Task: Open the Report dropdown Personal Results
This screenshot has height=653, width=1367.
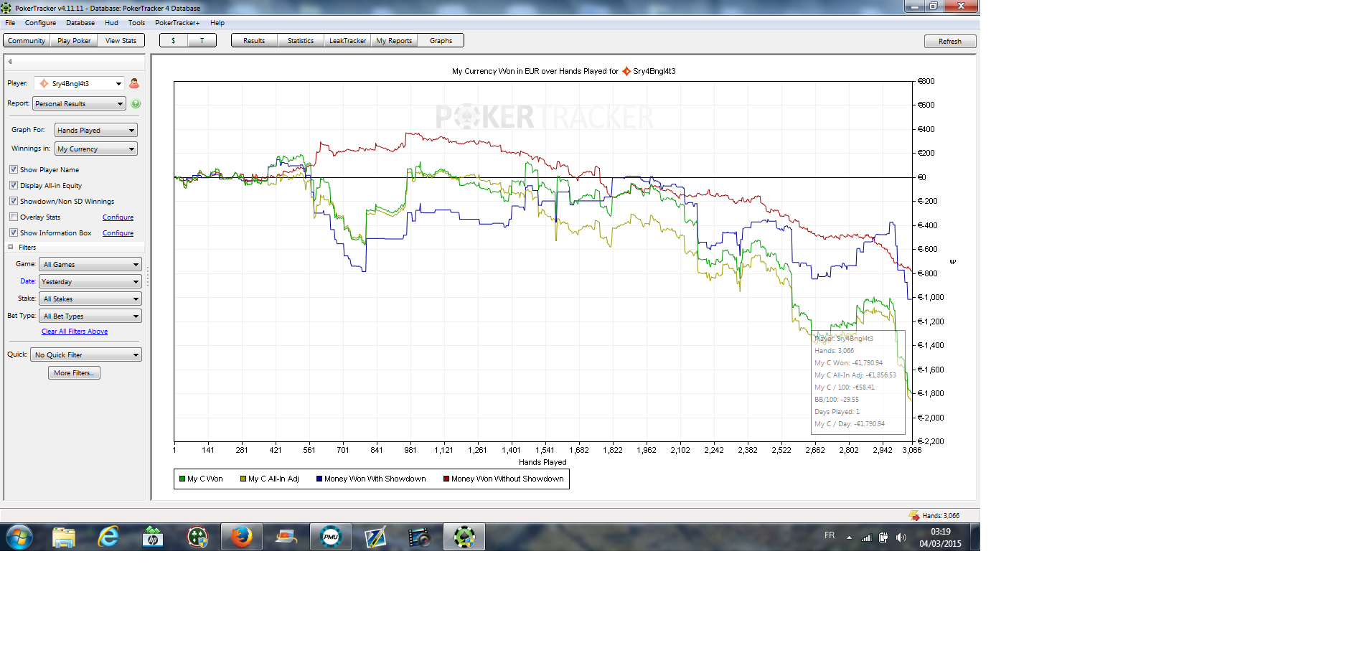Action: (x=79, y=104)
